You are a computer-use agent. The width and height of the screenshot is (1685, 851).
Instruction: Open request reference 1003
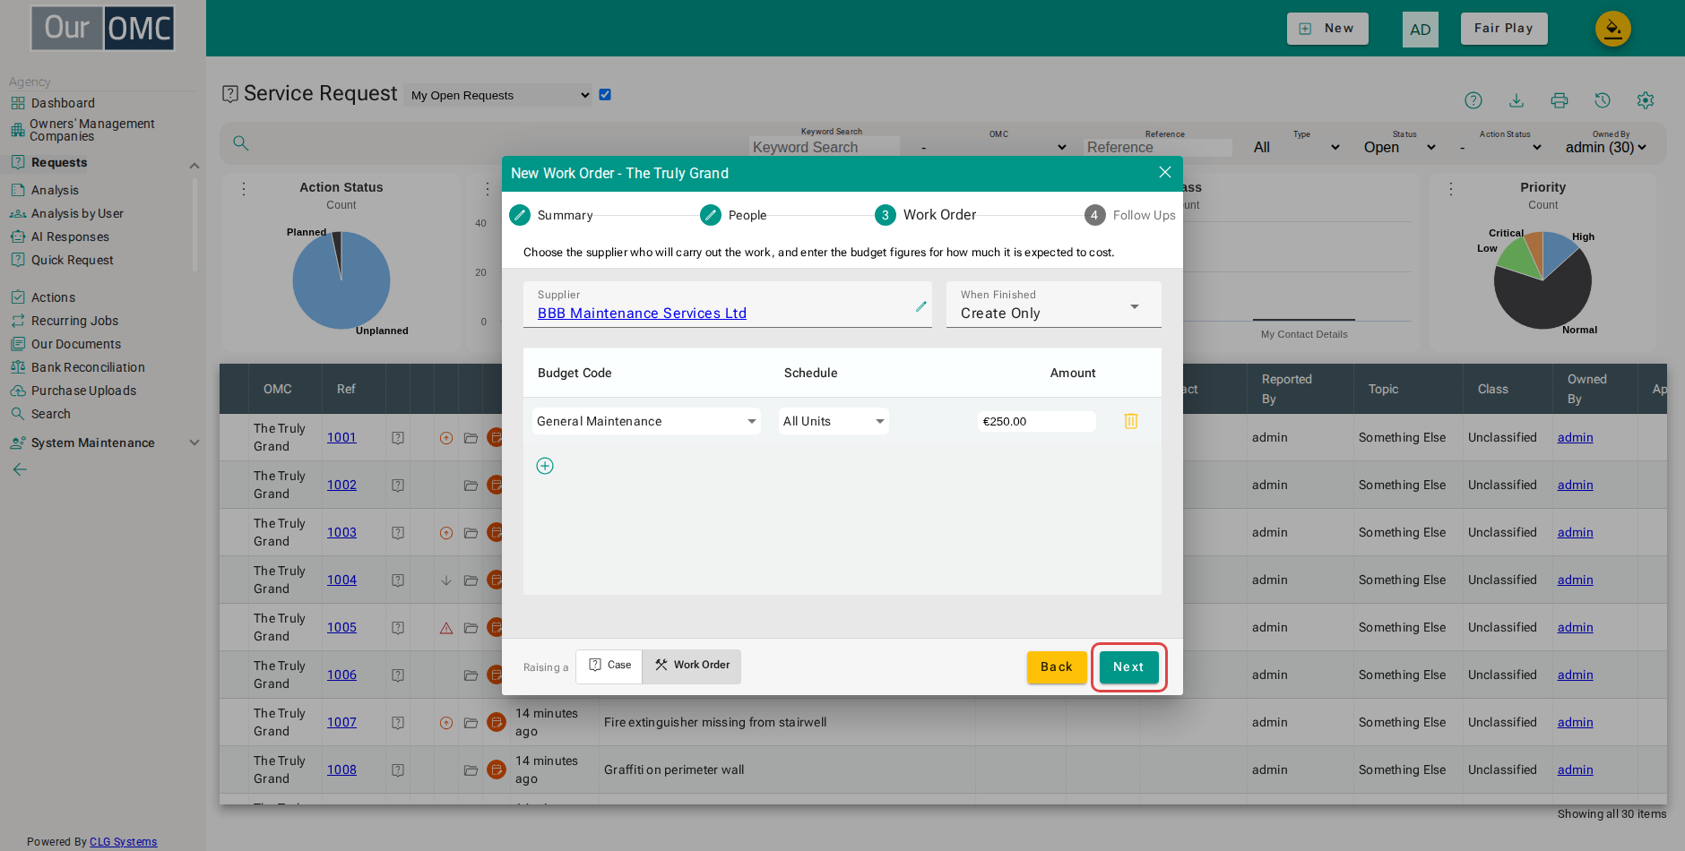pos(341,532)
